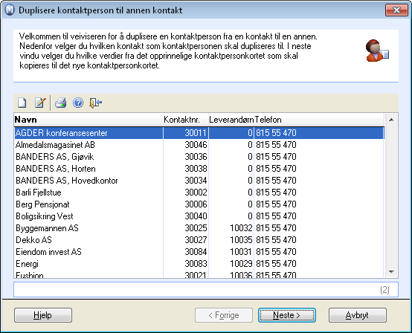Click the contact person card illustration
Viewport: 412px width, 333px height.
[377, 51]
